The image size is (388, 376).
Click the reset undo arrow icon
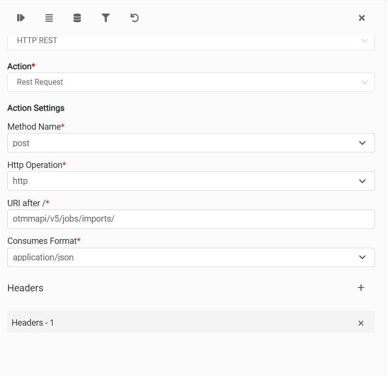point(134,18)
